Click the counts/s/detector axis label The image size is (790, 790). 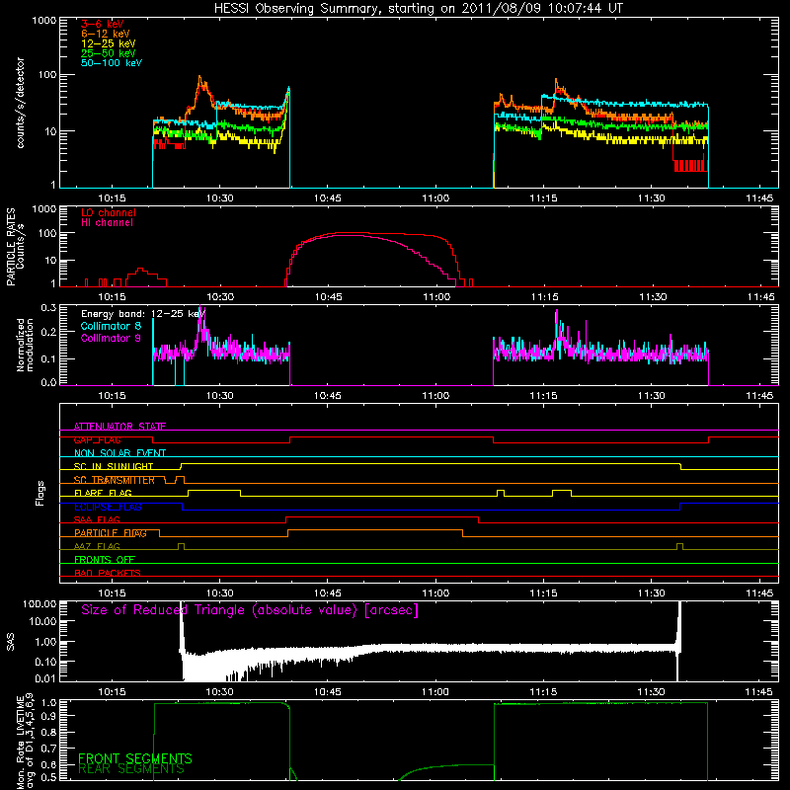pyautogui.click(x=20, y=103)
